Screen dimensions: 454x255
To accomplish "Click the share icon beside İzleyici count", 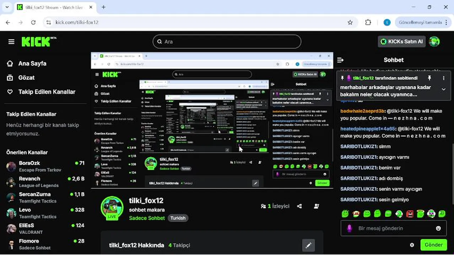I will 299,206.
